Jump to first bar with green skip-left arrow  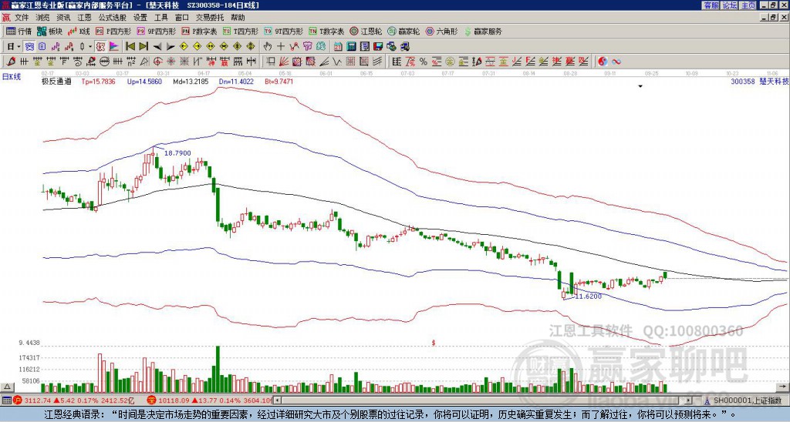[130, 47]
